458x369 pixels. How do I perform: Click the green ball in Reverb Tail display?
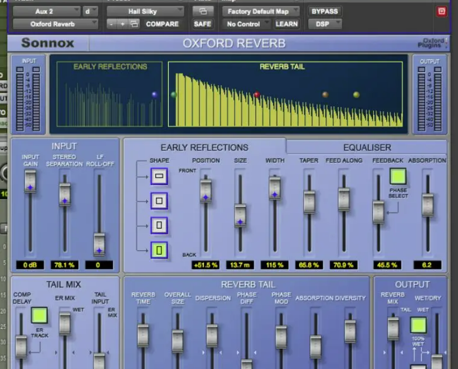tap(174, 94)
